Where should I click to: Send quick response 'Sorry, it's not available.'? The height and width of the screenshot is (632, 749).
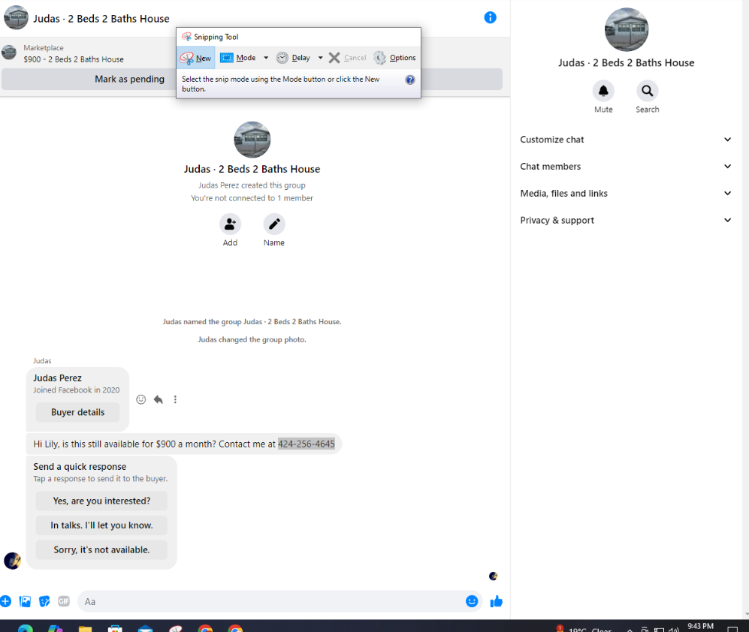(101, 550)
